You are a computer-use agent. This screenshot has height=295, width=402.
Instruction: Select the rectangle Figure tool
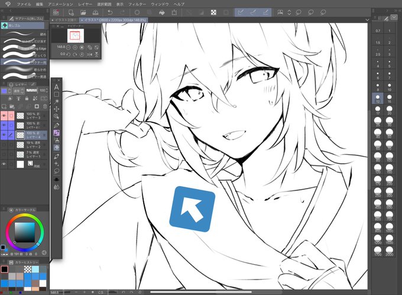coord(56,95)
